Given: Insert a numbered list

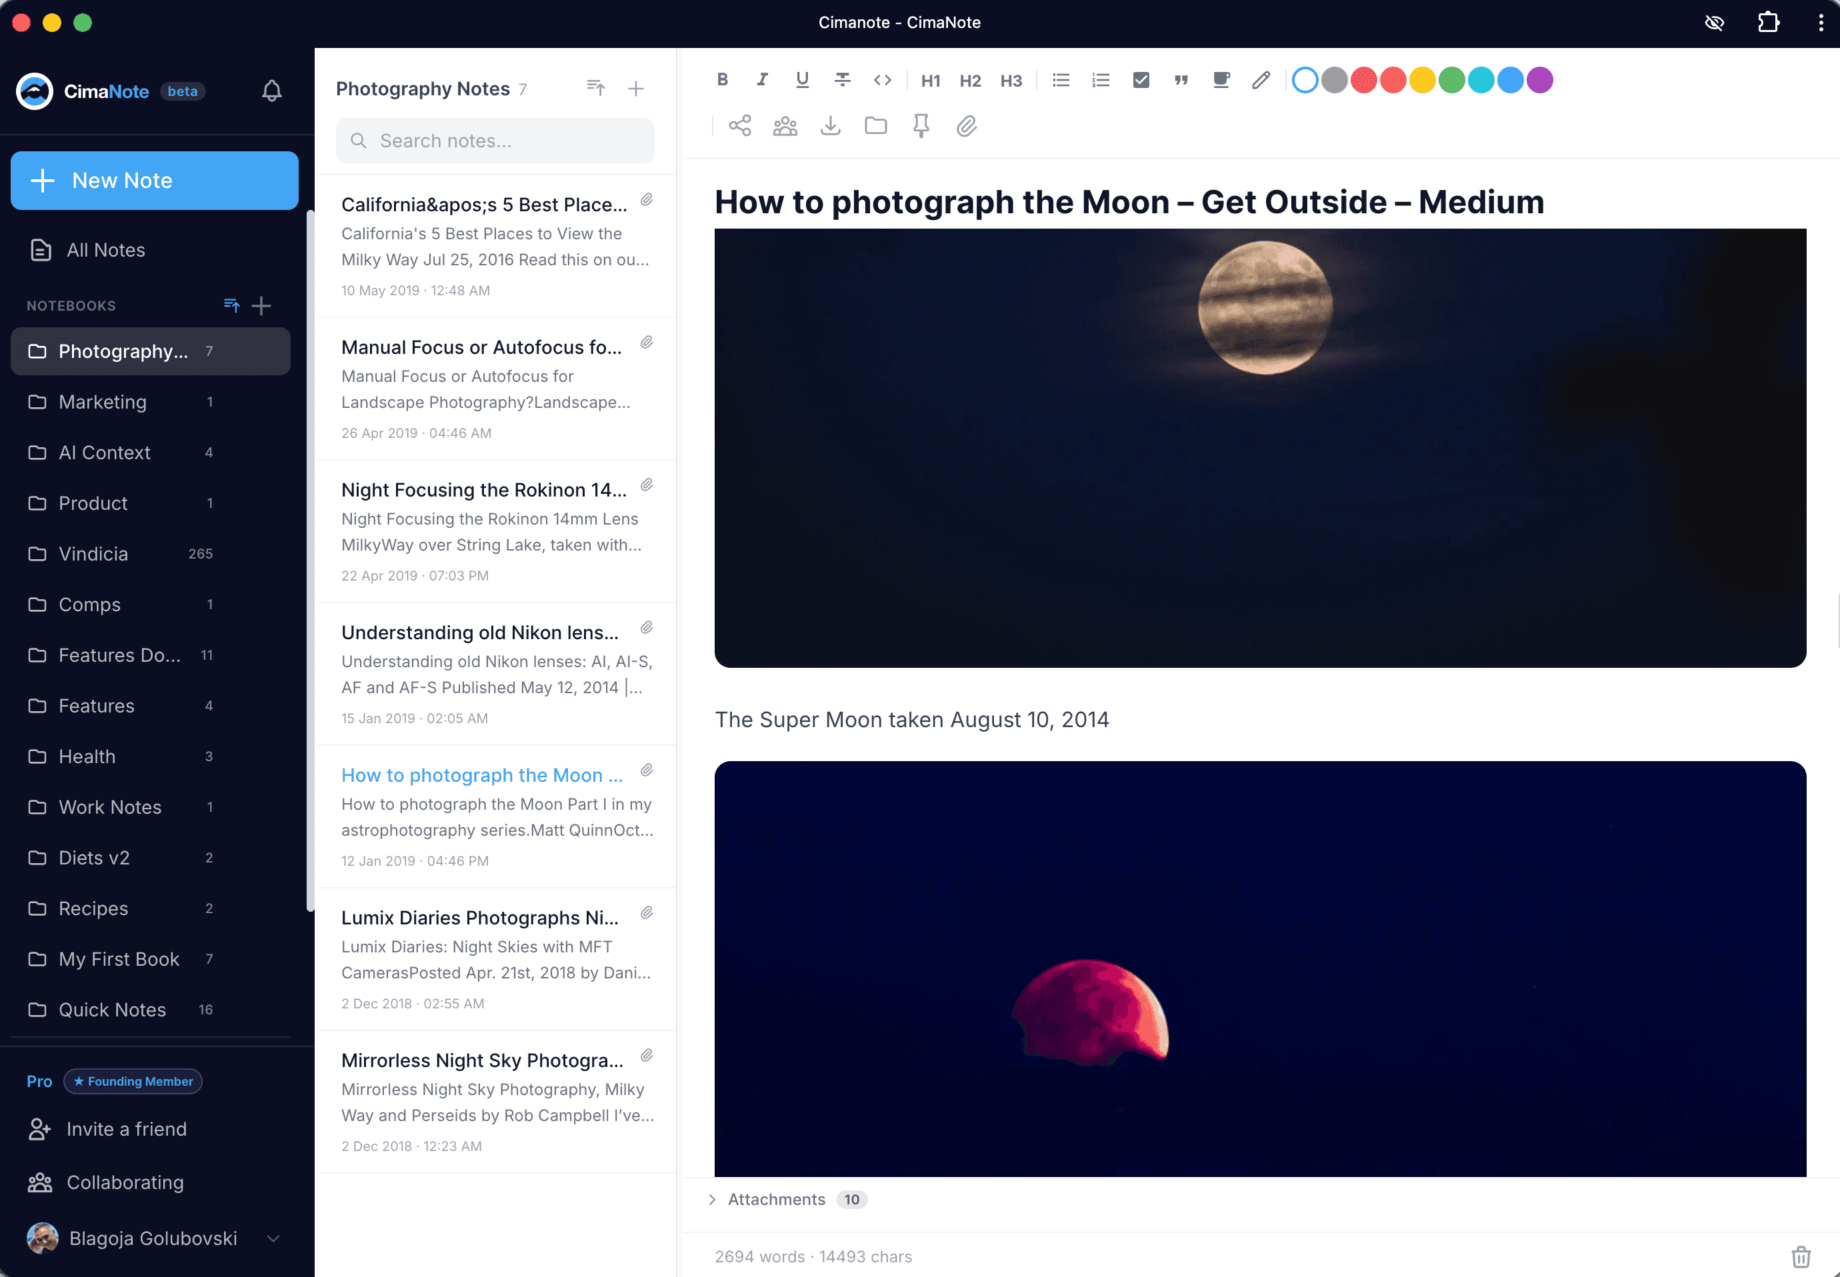Looking at the screenshot, I should 1100,79.
